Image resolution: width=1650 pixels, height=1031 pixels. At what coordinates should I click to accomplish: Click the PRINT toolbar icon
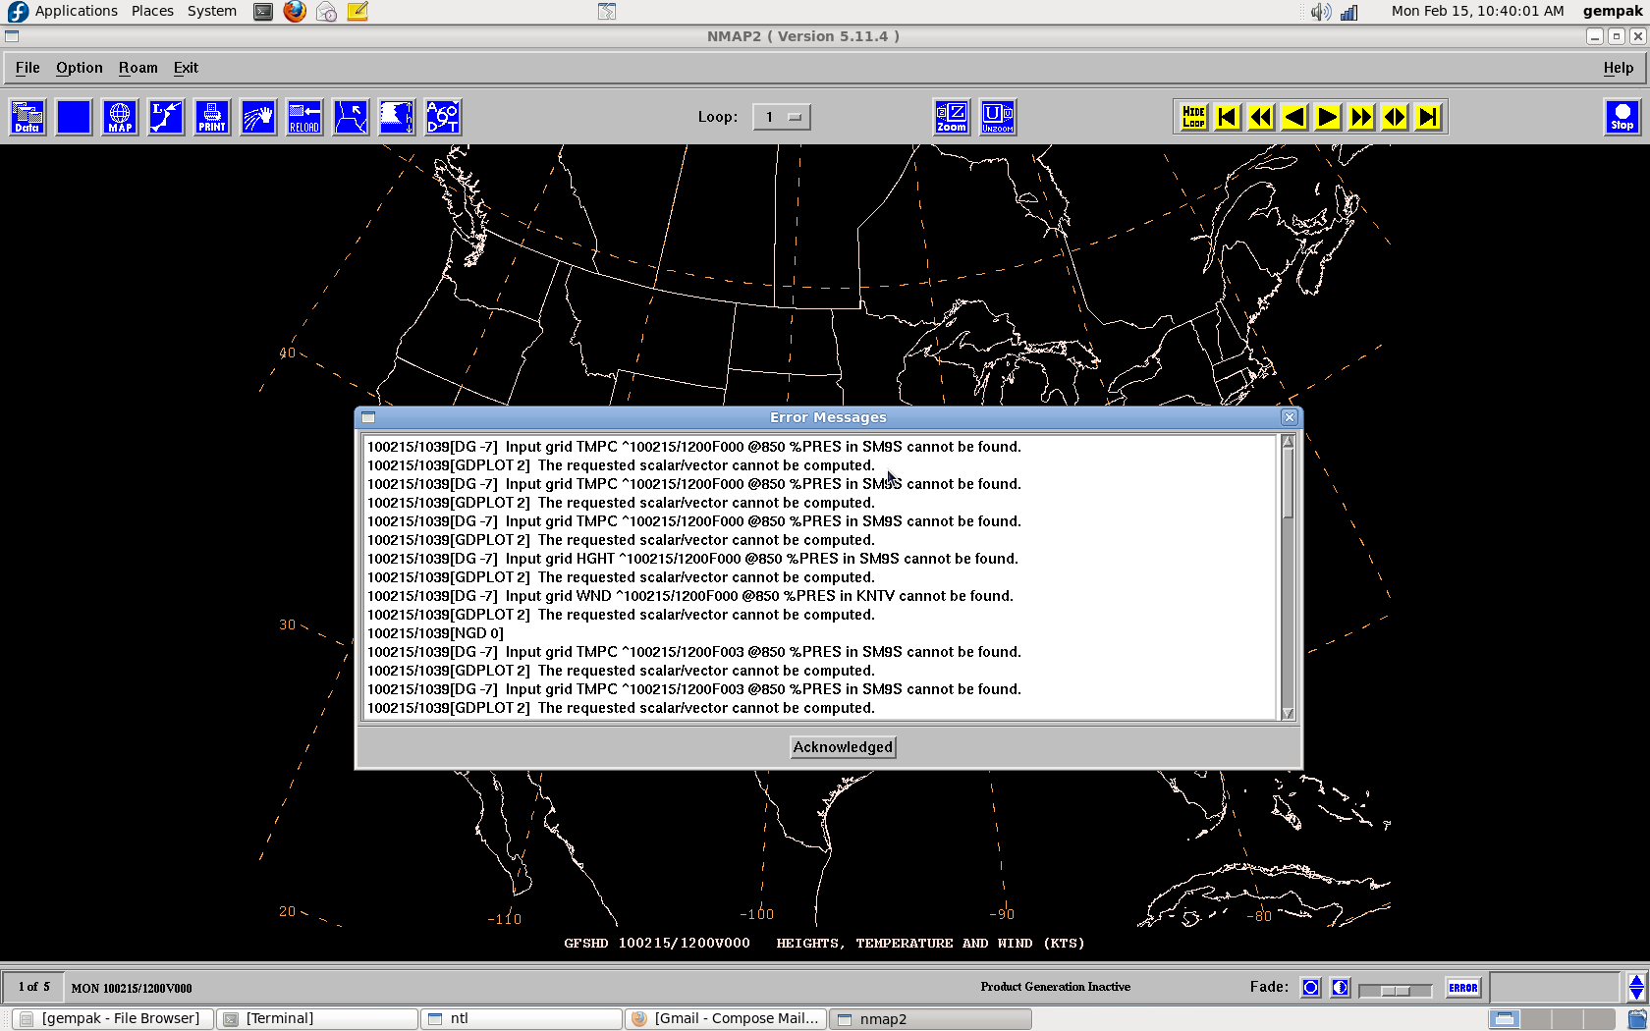point(212,117)
